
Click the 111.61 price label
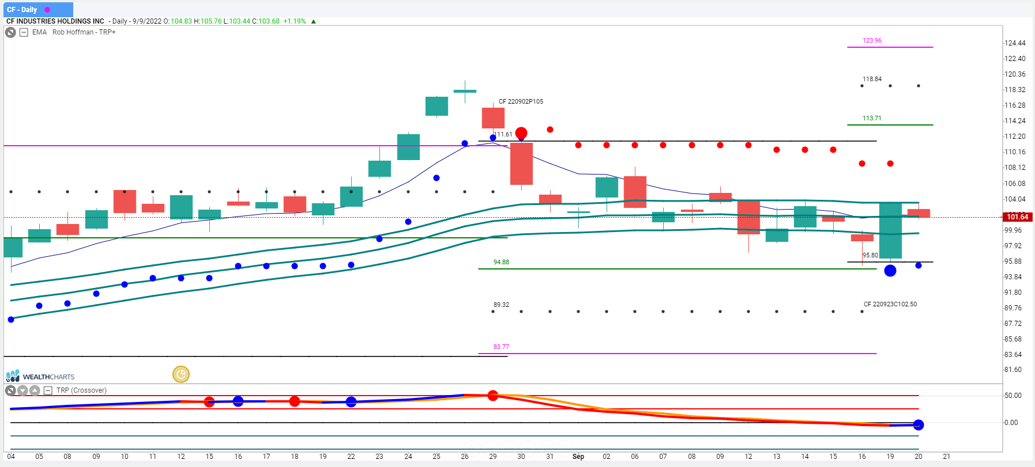[x=503, y=134]
